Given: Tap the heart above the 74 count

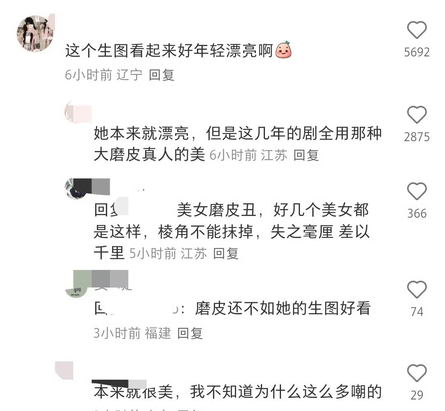Looking at the screenshot, I should (417, 289).
